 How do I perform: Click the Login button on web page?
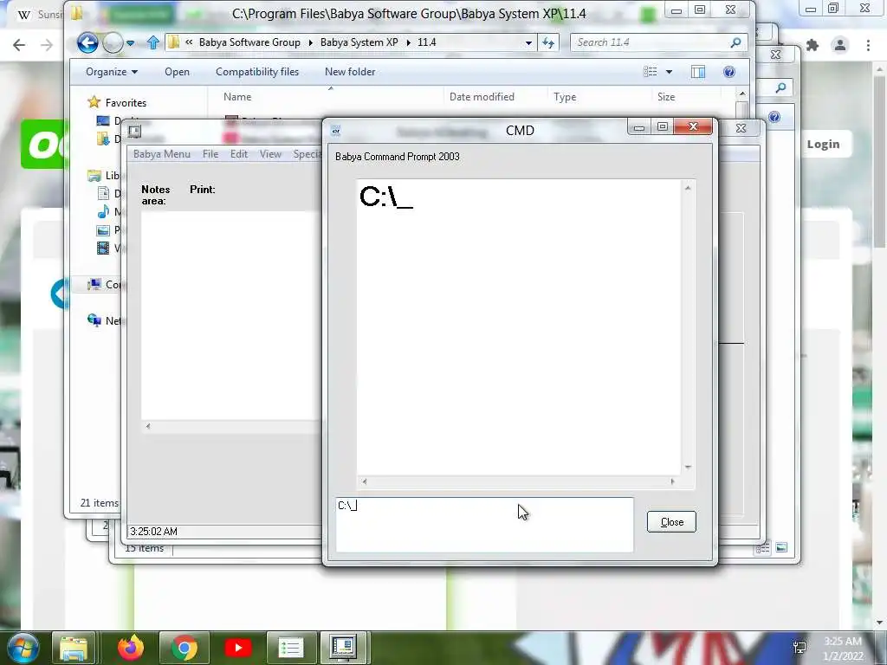pyautogui.click(x=823, y=145)
